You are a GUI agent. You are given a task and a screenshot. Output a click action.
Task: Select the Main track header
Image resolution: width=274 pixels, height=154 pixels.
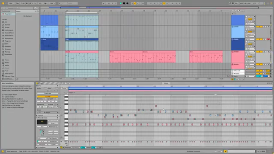click(238, 76)
